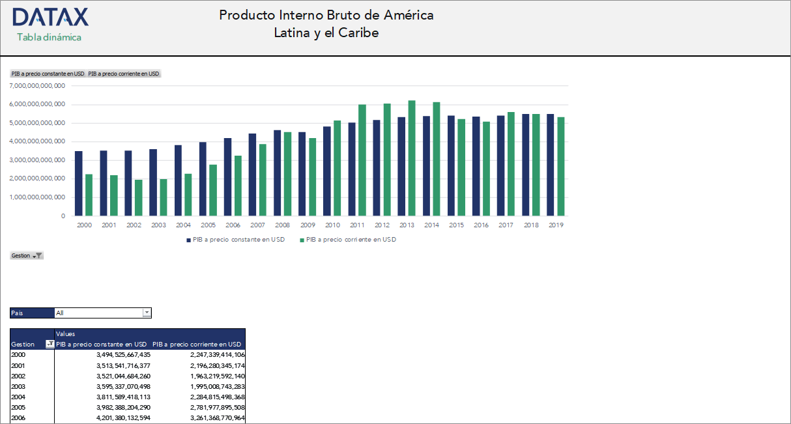The image size is (791, 424).
Task: Click the Values header of the pivot table
Action: coord(67,333)
